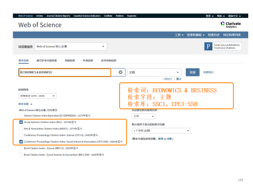Open the search tips link beside 检索
Screen dimensions: 253x190
[x=208, y=72]
